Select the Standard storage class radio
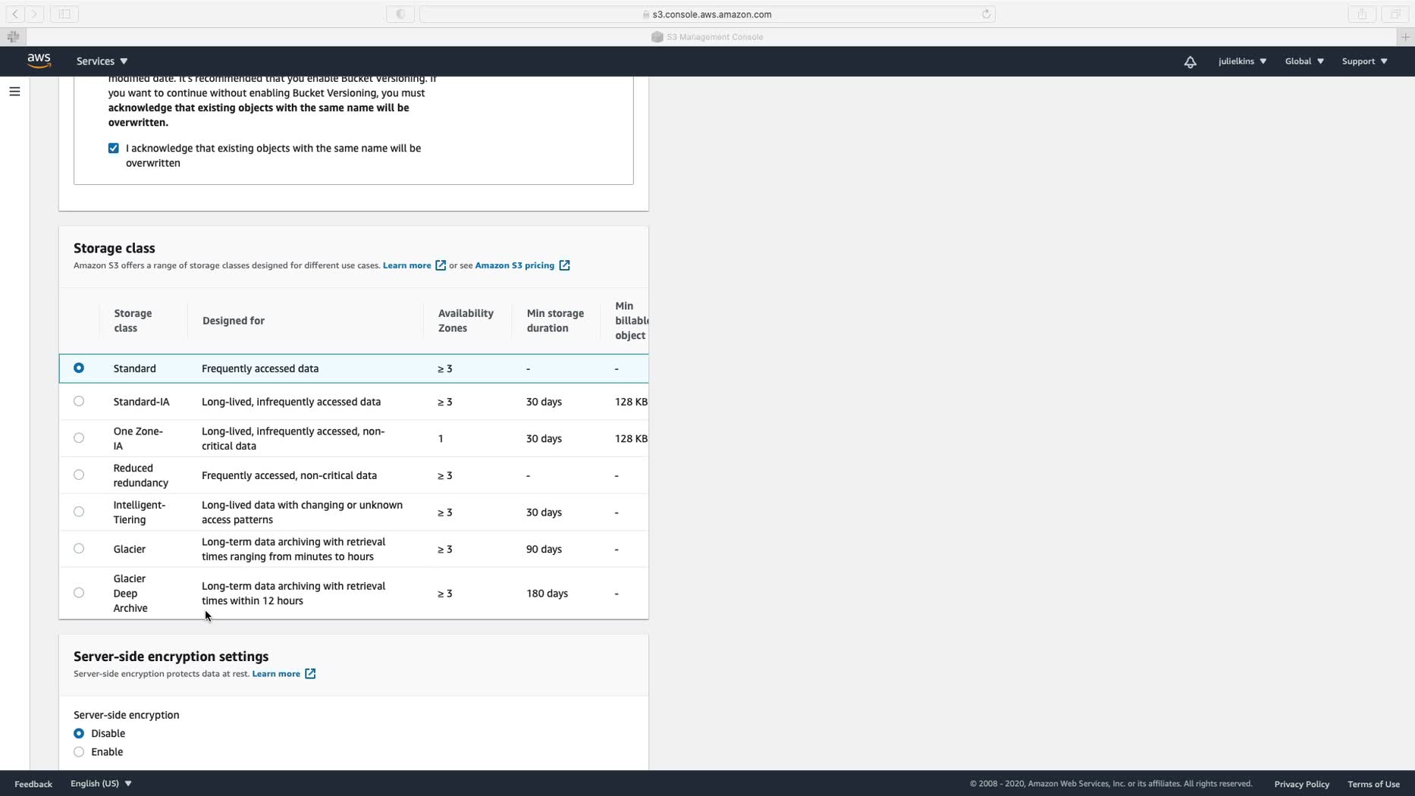 tap(79, 368)
